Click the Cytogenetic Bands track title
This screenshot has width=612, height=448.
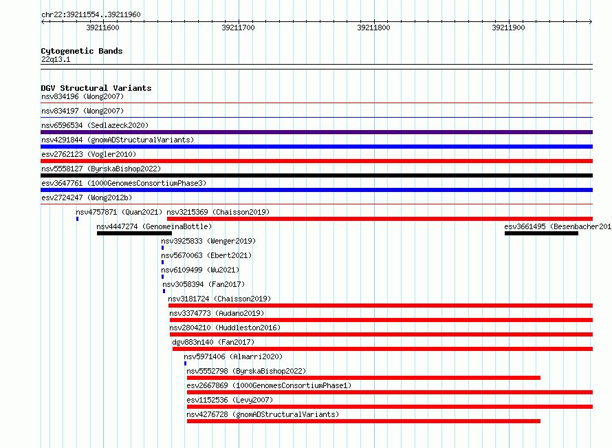point(82,51)
